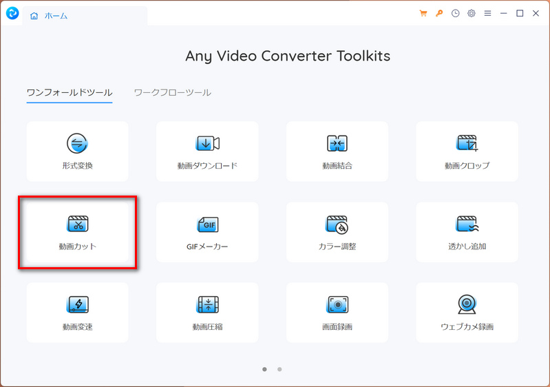The height and width of the screenshot is (387, 550).
Task: Switch to ワンフォールドツール tab
Action: tap(70, 93)
